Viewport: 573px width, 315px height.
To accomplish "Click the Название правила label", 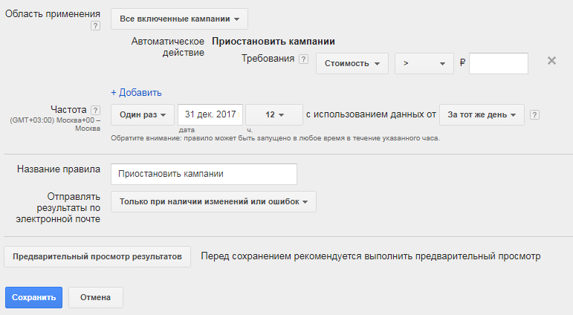I will (x=58, y=169).
